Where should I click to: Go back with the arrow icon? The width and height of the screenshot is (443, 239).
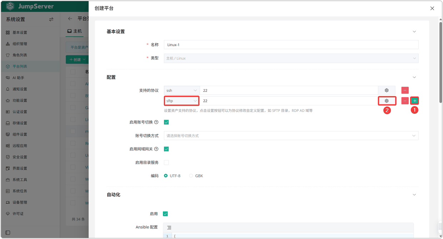tap(70, 19)
